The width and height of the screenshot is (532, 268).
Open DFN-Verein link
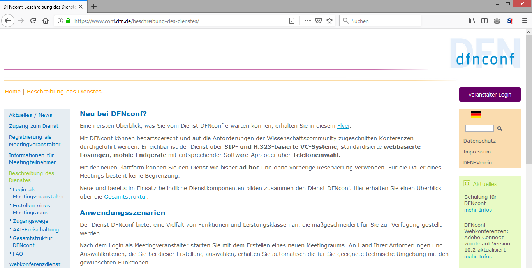477,162
